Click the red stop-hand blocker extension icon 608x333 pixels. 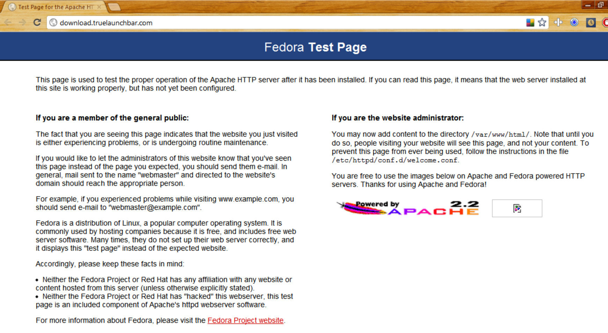605,23
